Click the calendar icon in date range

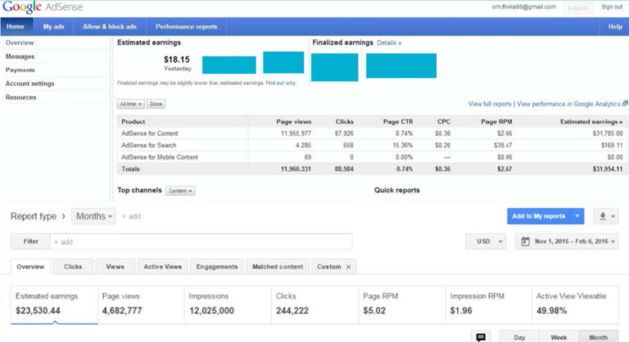click(524, 242)
